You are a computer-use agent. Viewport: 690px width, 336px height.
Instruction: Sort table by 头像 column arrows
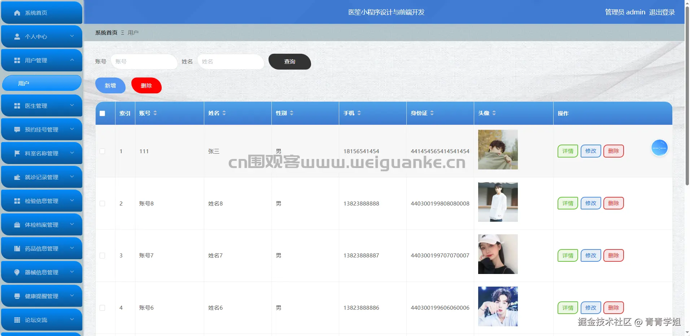click(494, 113)
